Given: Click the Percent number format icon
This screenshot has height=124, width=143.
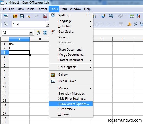Looking at the screenshot, I should tap(135, 24).
